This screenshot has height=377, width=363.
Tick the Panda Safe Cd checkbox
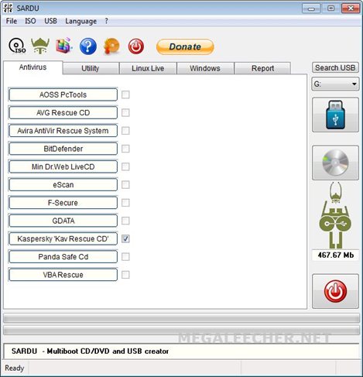click(125, 257)
